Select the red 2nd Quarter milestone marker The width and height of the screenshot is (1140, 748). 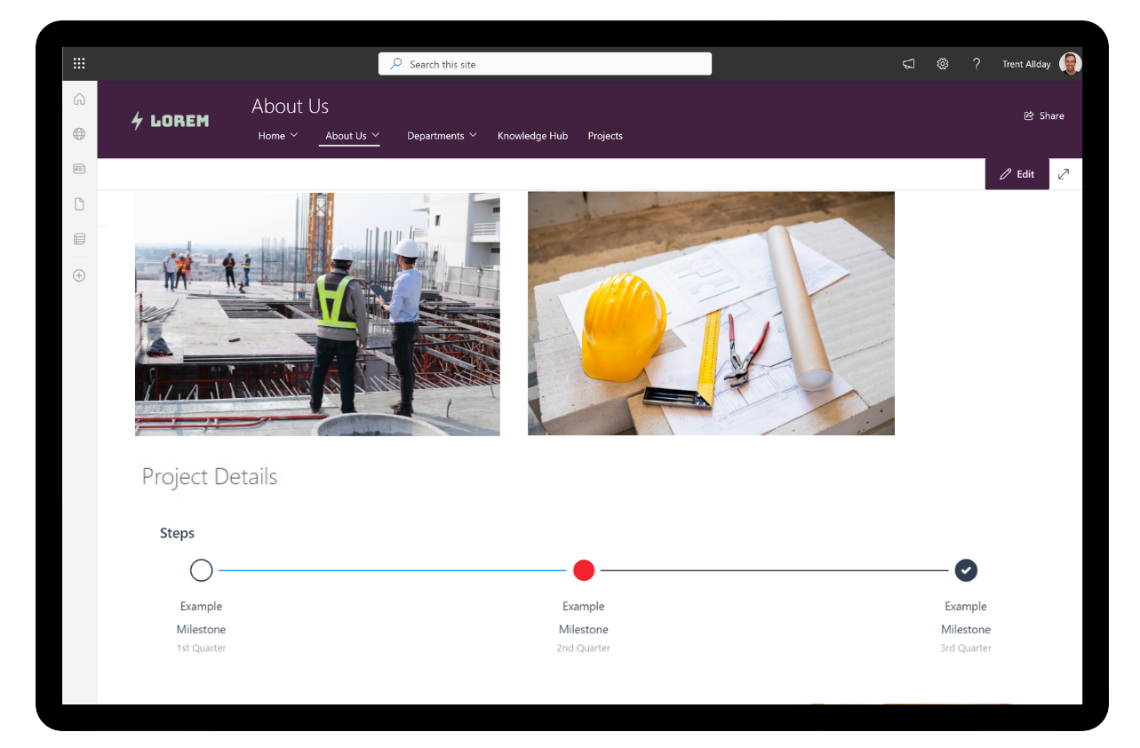583,569
